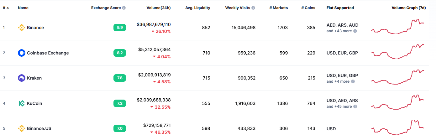Viewport: 436px width, 140px height.
Task: Sort by # Markets column header
Action: (278, 8)
